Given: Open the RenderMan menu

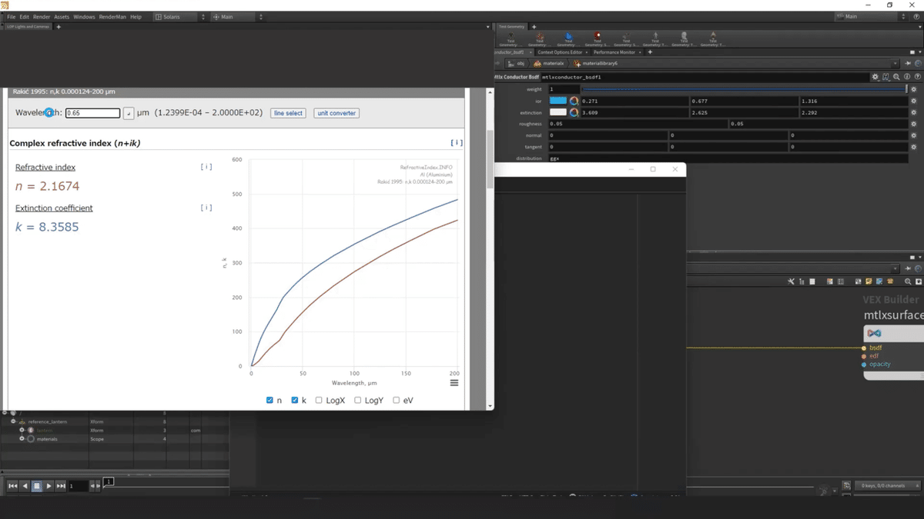Looking at the screenshot, I should [112, 16].
